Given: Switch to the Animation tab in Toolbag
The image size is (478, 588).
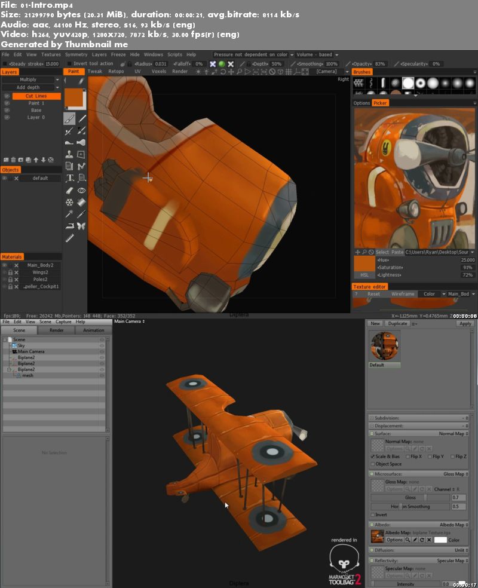Looking at the screenshot, I should pyautogui.click(x=93, y=330).
